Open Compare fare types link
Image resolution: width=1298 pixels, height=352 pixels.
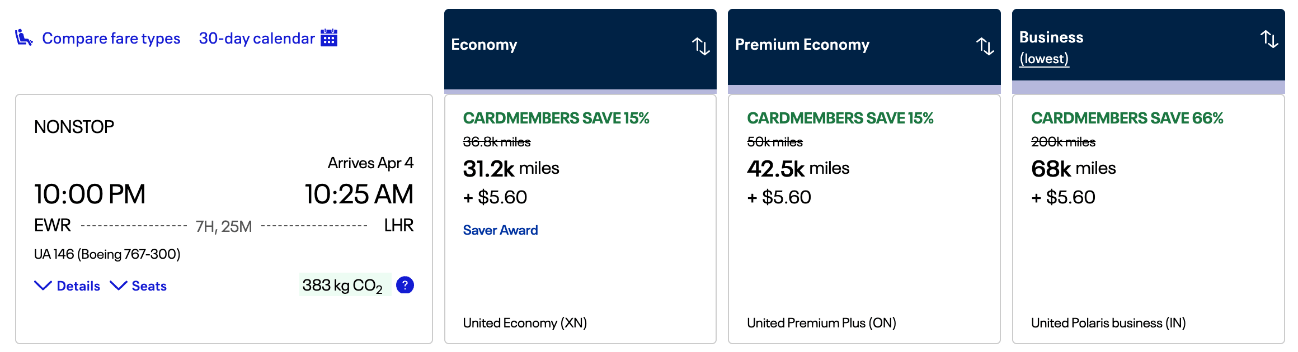point(111,38)
